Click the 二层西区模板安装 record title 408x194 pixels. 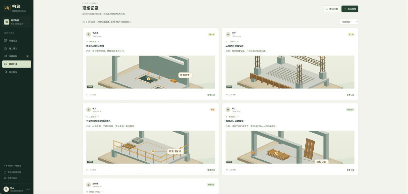pyautogui.click(x=235, y=46)
